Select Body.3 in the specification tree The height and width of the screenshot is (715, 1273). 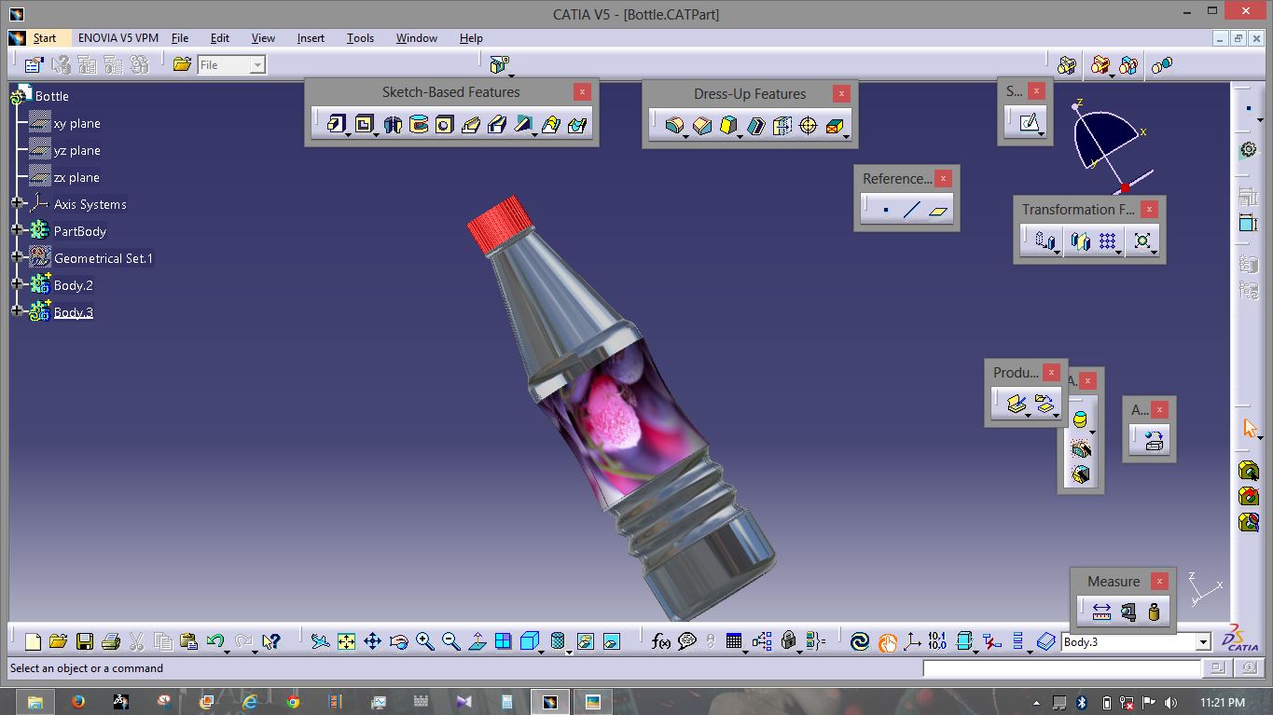[x=73, y=312]
